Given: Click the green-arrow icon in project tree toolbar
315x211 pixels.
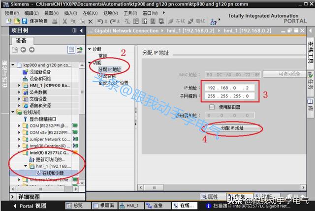Looking at the screenshot, I should coord(80,50).
